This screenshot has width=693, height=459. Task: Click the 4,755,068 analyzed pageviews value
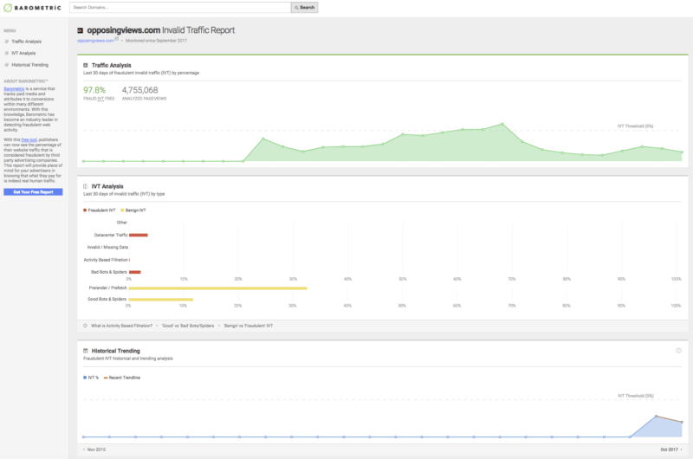coord(139,90)
